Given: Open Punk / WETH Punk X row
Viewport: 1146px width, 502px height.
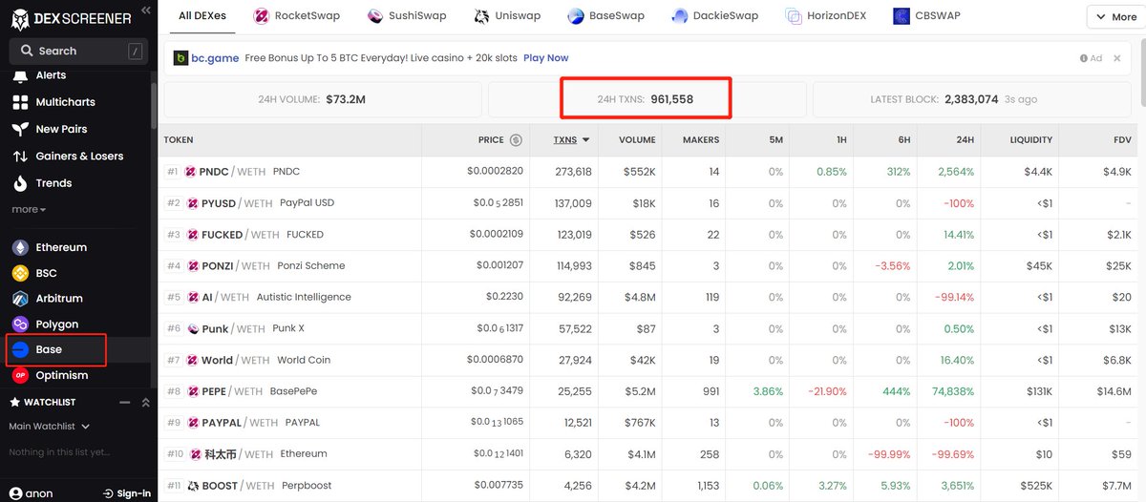Looking at the screenshot, I should (647, 329).
